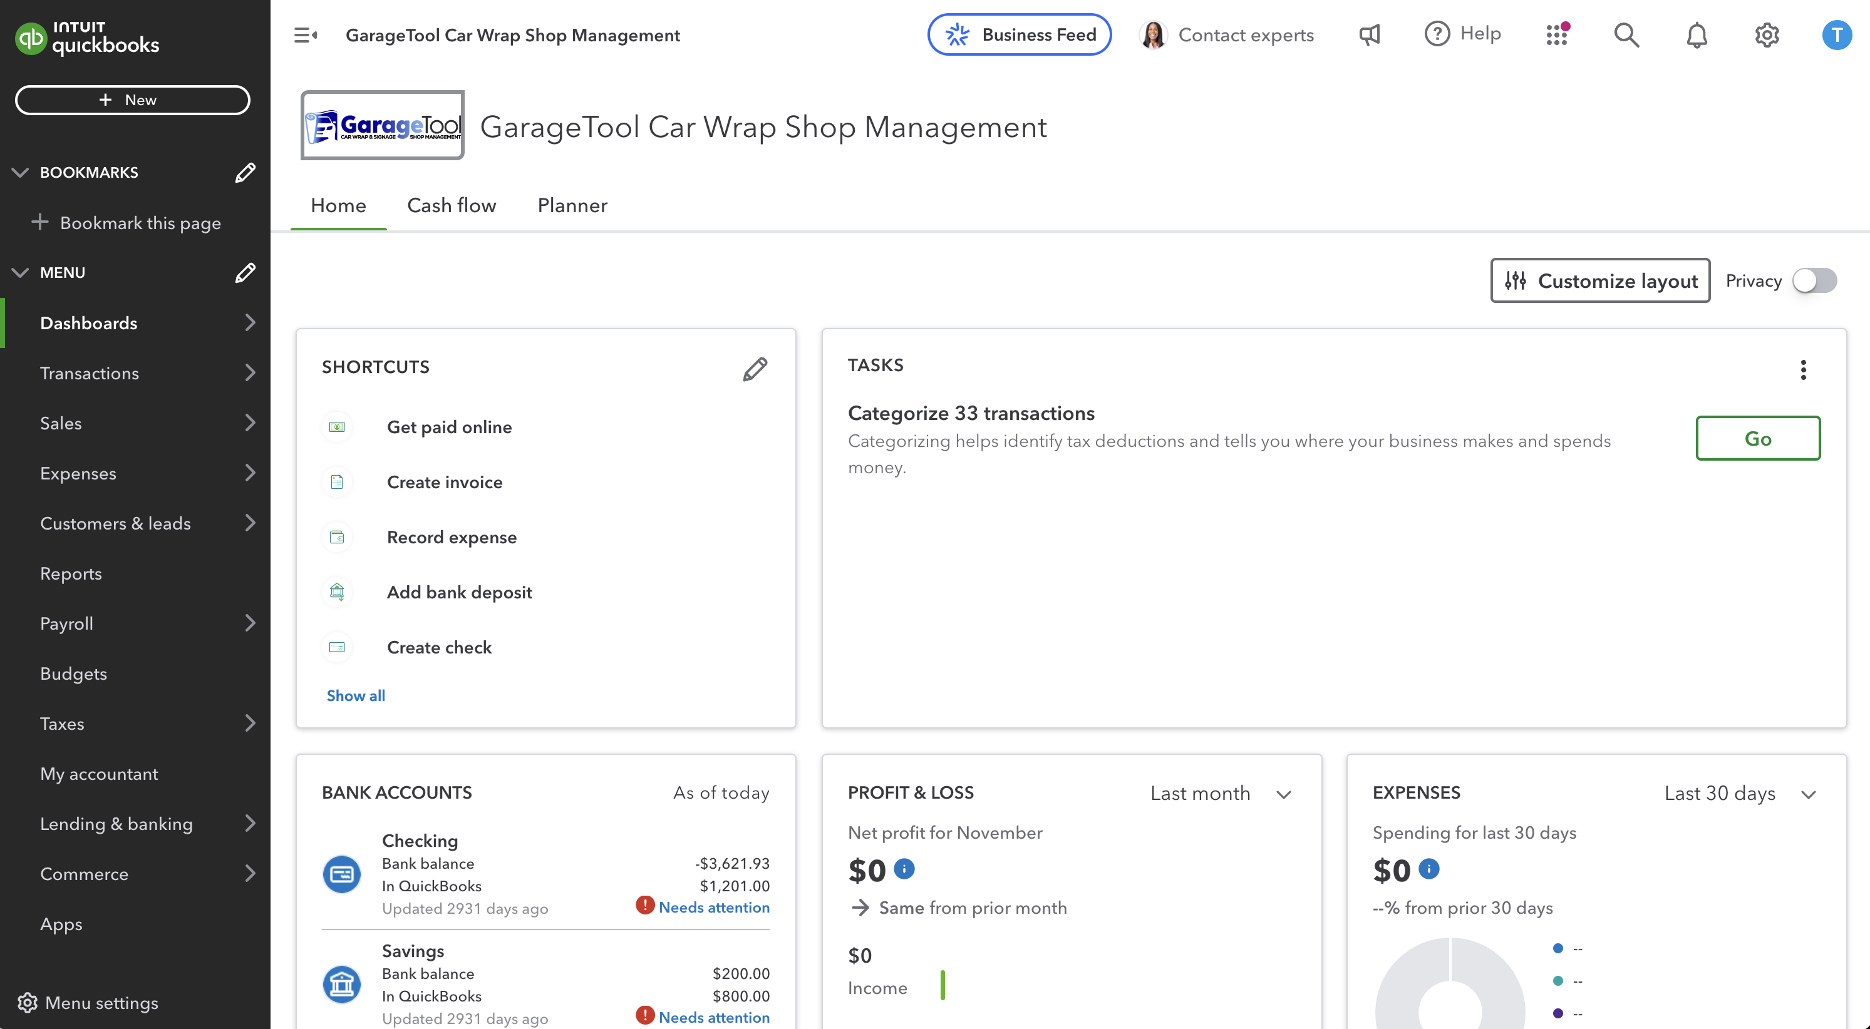Expand the Expenses submenu arrow
This screenshot has height=1029, width=1870.
(x=250, y=473)
